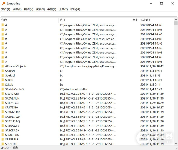Image resolution: width=178 pixels, height=150 pixels.
Task: Focus the search input box
Action: (x=89, y=14)
